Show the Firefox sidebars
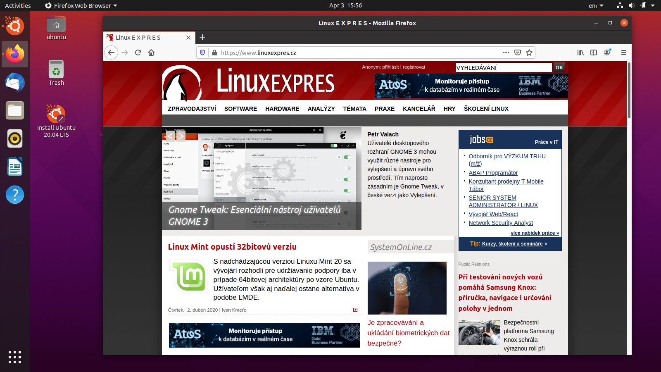Image resolution: width=661 pixels, height=372 pixels. (x=594, y=52)
